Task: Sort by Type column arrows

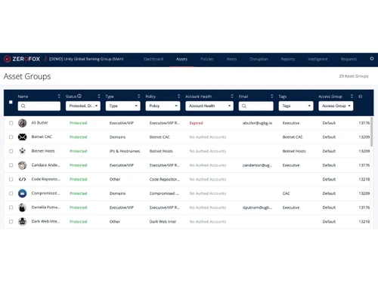Action: (139, 96)
